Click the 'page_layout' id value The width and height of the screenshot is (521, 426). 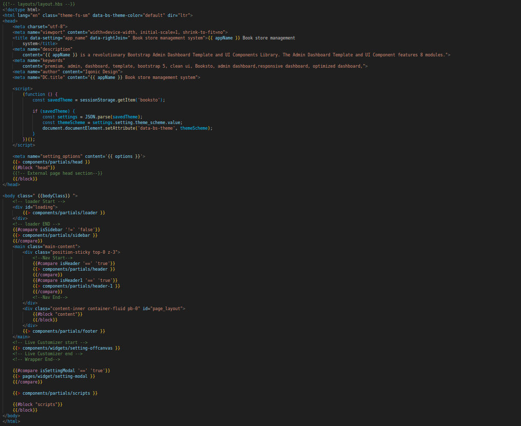(x=166, y=309)
